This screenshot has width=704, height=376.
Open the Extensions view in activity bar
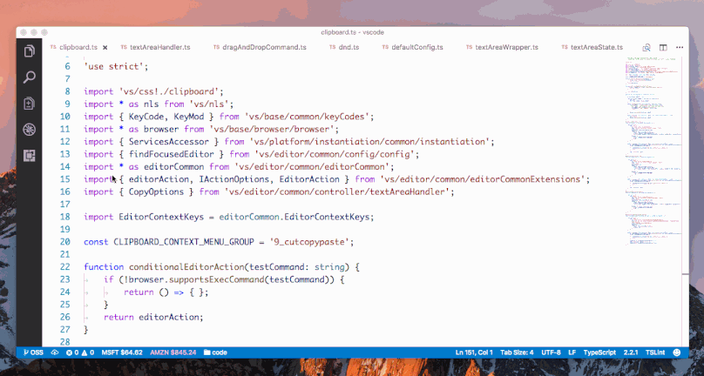click(29, 156)
